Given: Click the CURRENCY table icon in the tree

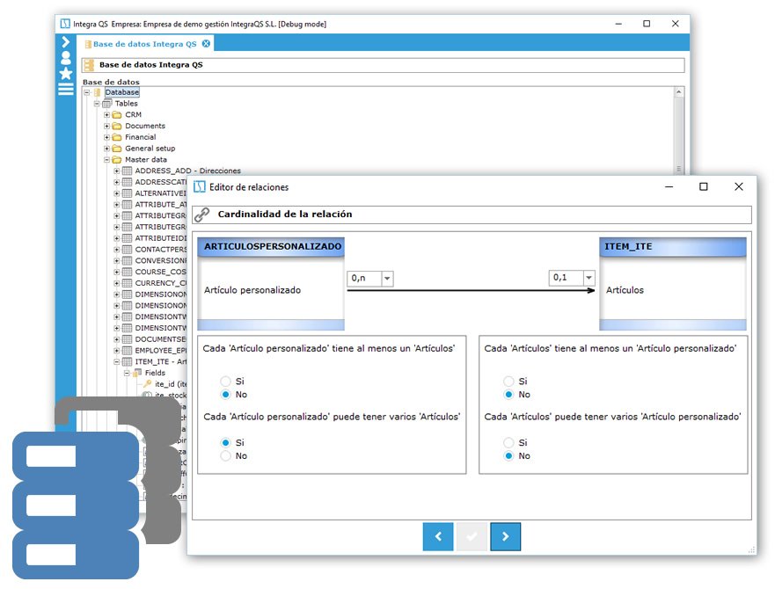Looking at the screenshot, I should 127,283.
